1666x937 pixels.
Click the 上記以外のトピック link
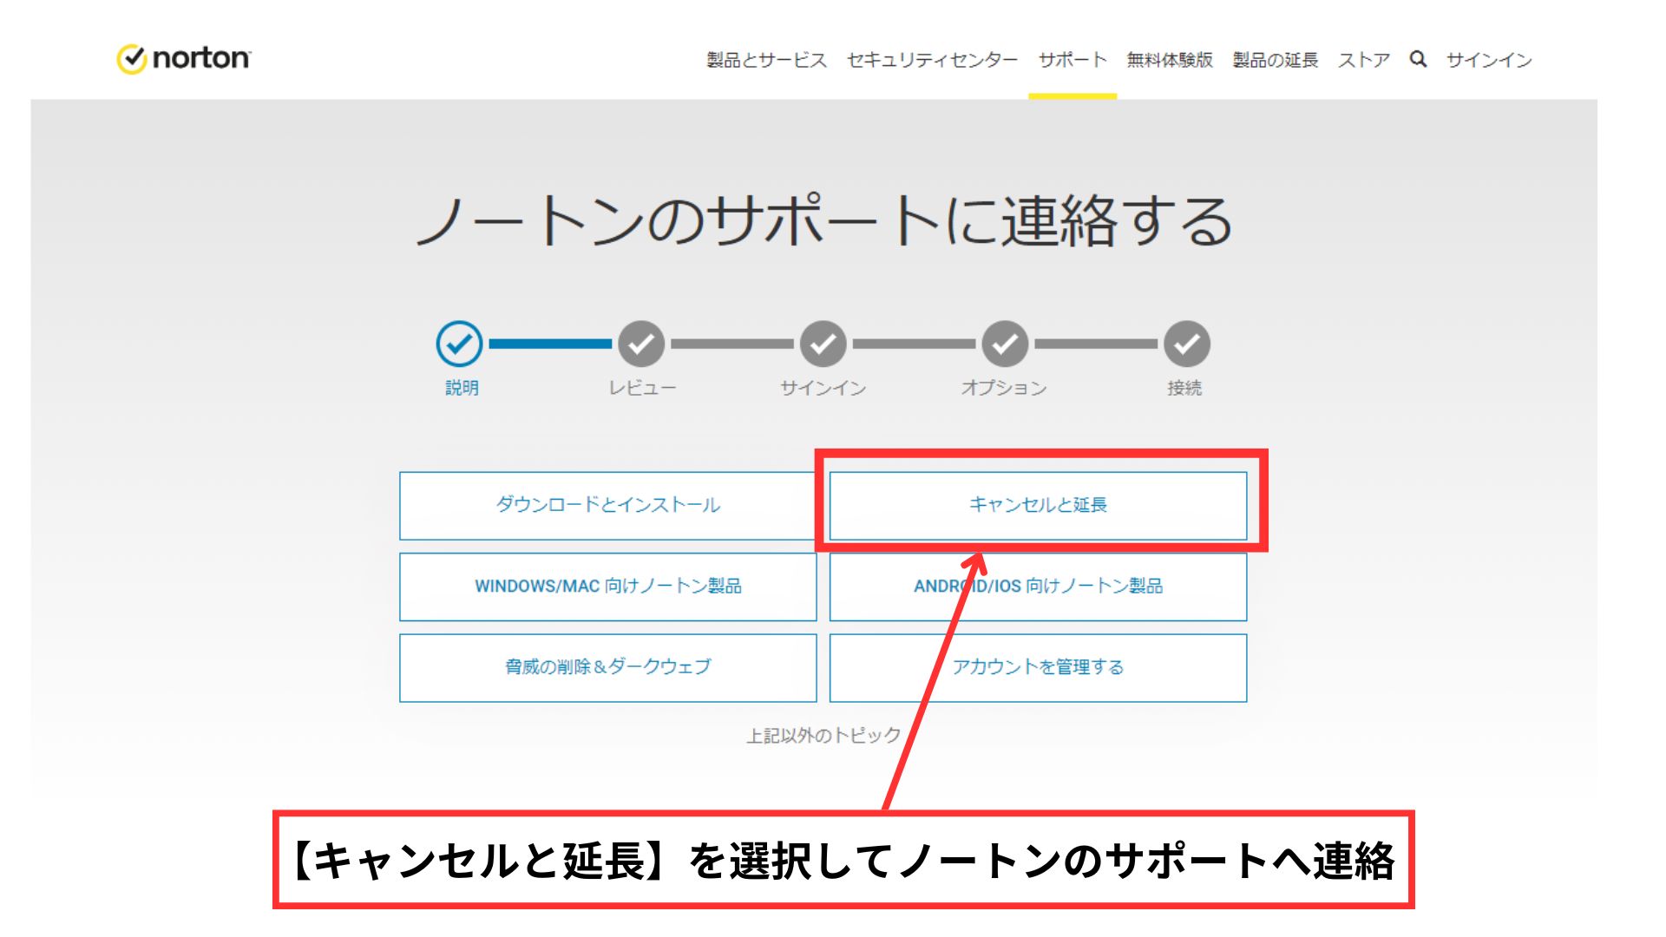823,736
